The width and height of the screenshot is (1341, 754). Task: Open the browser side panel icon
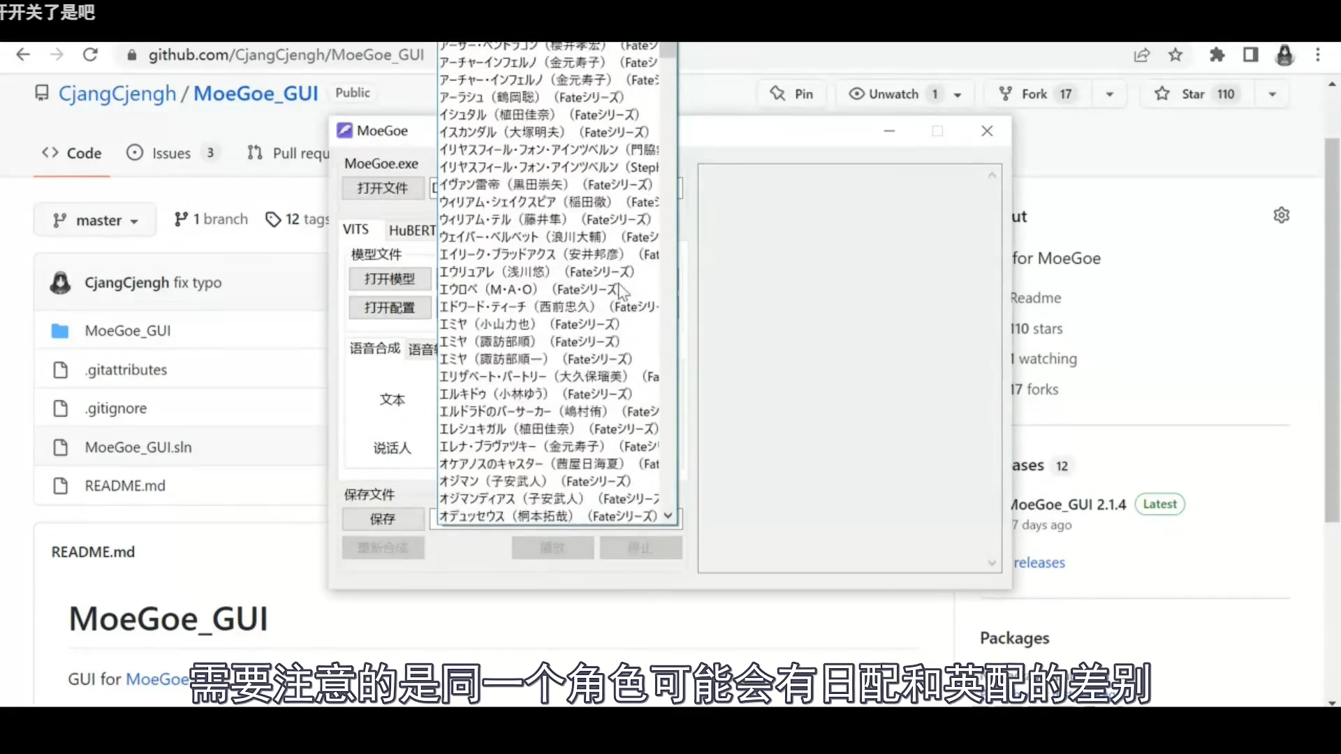1251,55
